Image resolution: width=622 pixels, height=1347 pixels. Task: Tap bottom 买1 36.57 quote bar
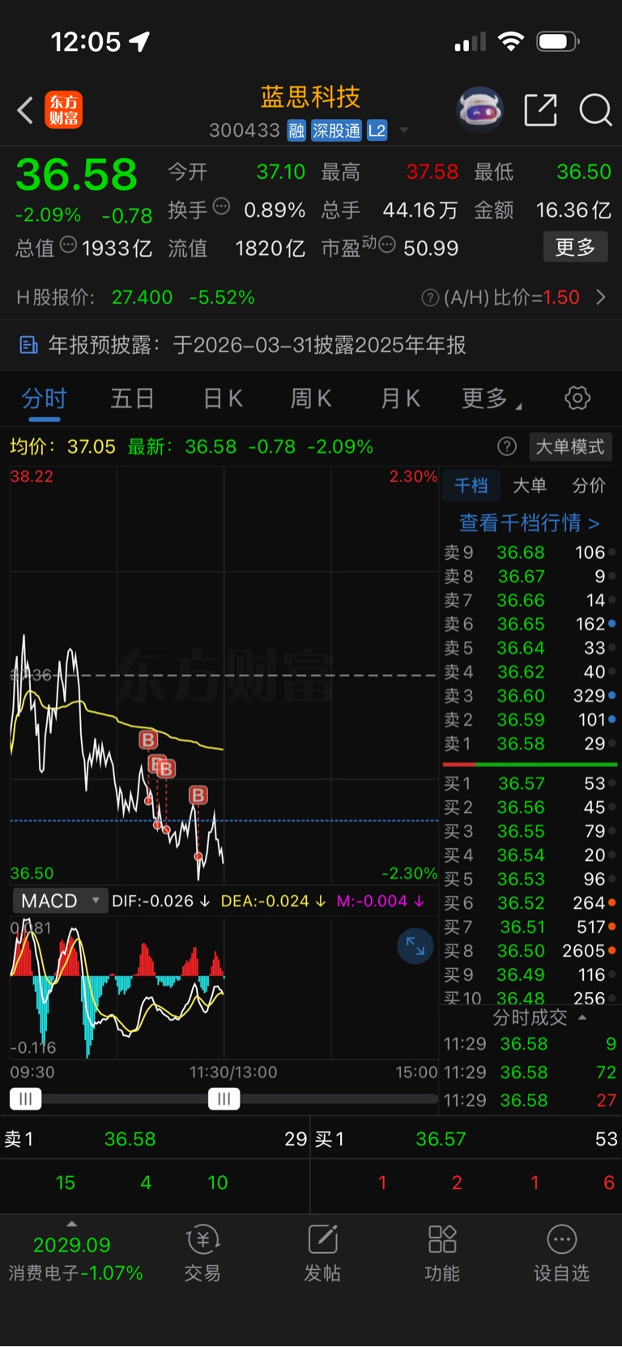[x=466, y=1139]
